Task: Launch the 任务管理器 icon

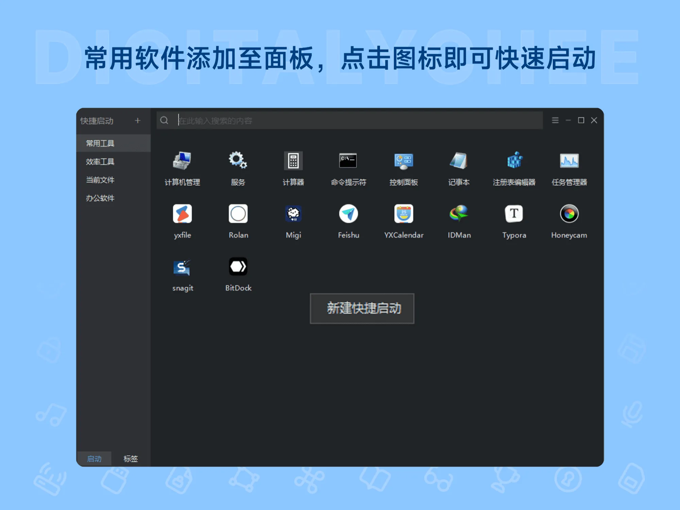Action: (569, 160)
